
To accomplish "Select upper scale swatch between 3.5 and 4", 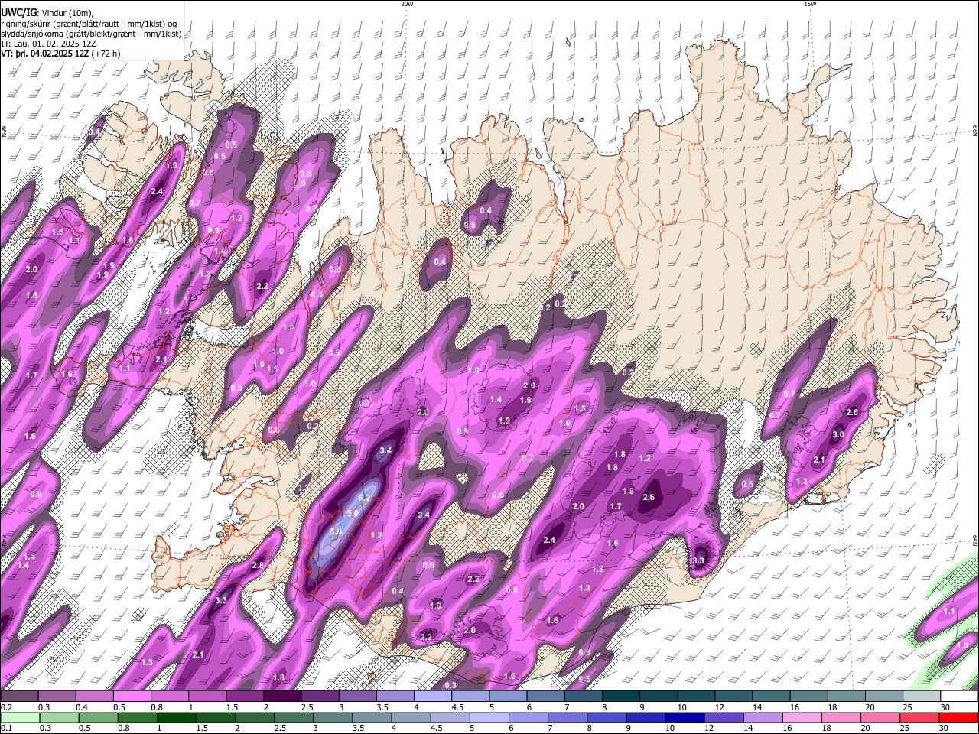I will point(395,696).
